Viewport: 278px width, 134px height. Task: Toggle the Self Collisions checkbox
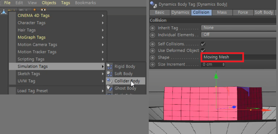tap(203, 44)
